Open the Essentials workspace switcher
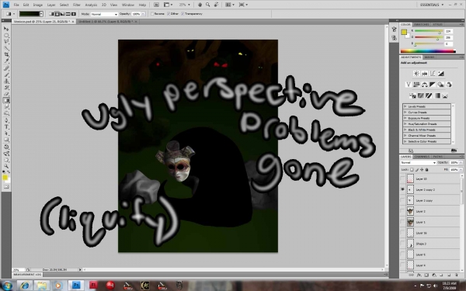 pos(432,5)
